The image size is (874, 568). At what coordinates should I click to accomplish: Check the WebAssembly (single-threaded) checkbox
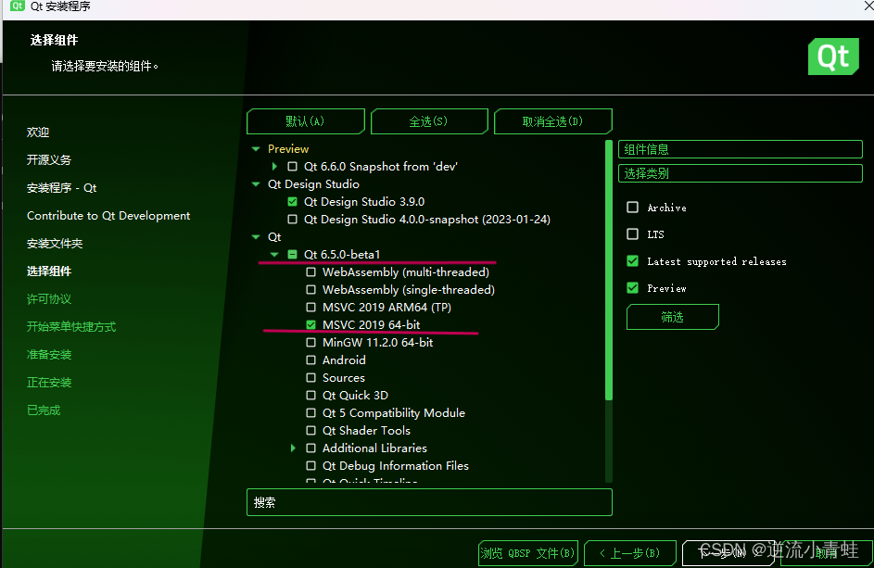coord(311,289)
